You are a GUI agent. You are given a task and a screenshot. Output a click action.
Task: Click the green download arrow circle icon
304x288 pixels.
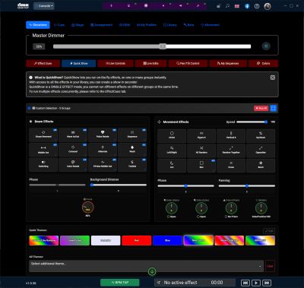coord(152,271)
